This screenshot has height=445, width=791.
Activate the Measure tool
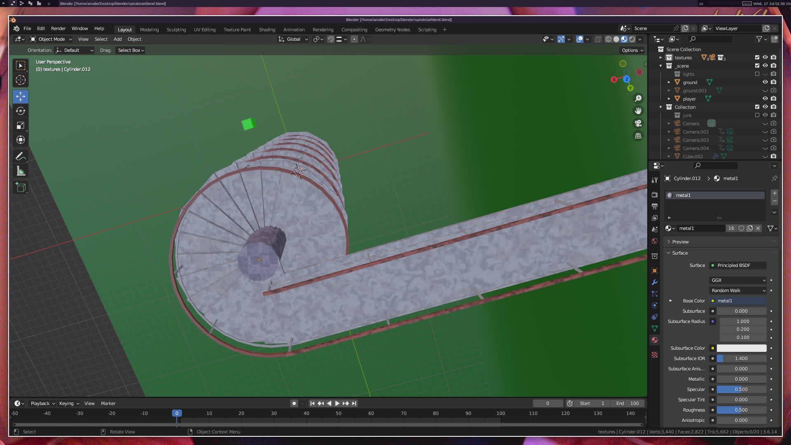[20, 171]
